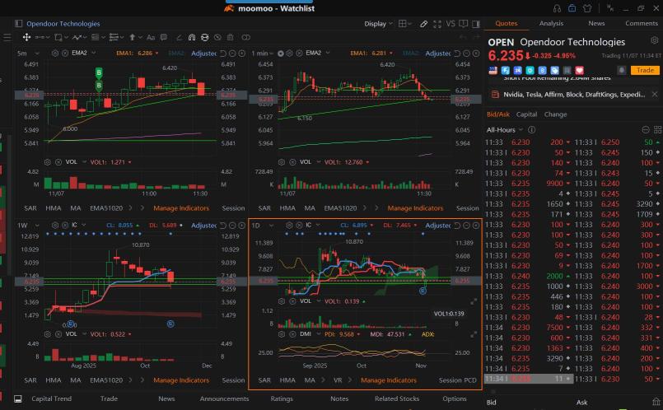Change the 1 min timeframe dropdown
The height and width of the screenshot is (410, 663).
tap(262, 54)
